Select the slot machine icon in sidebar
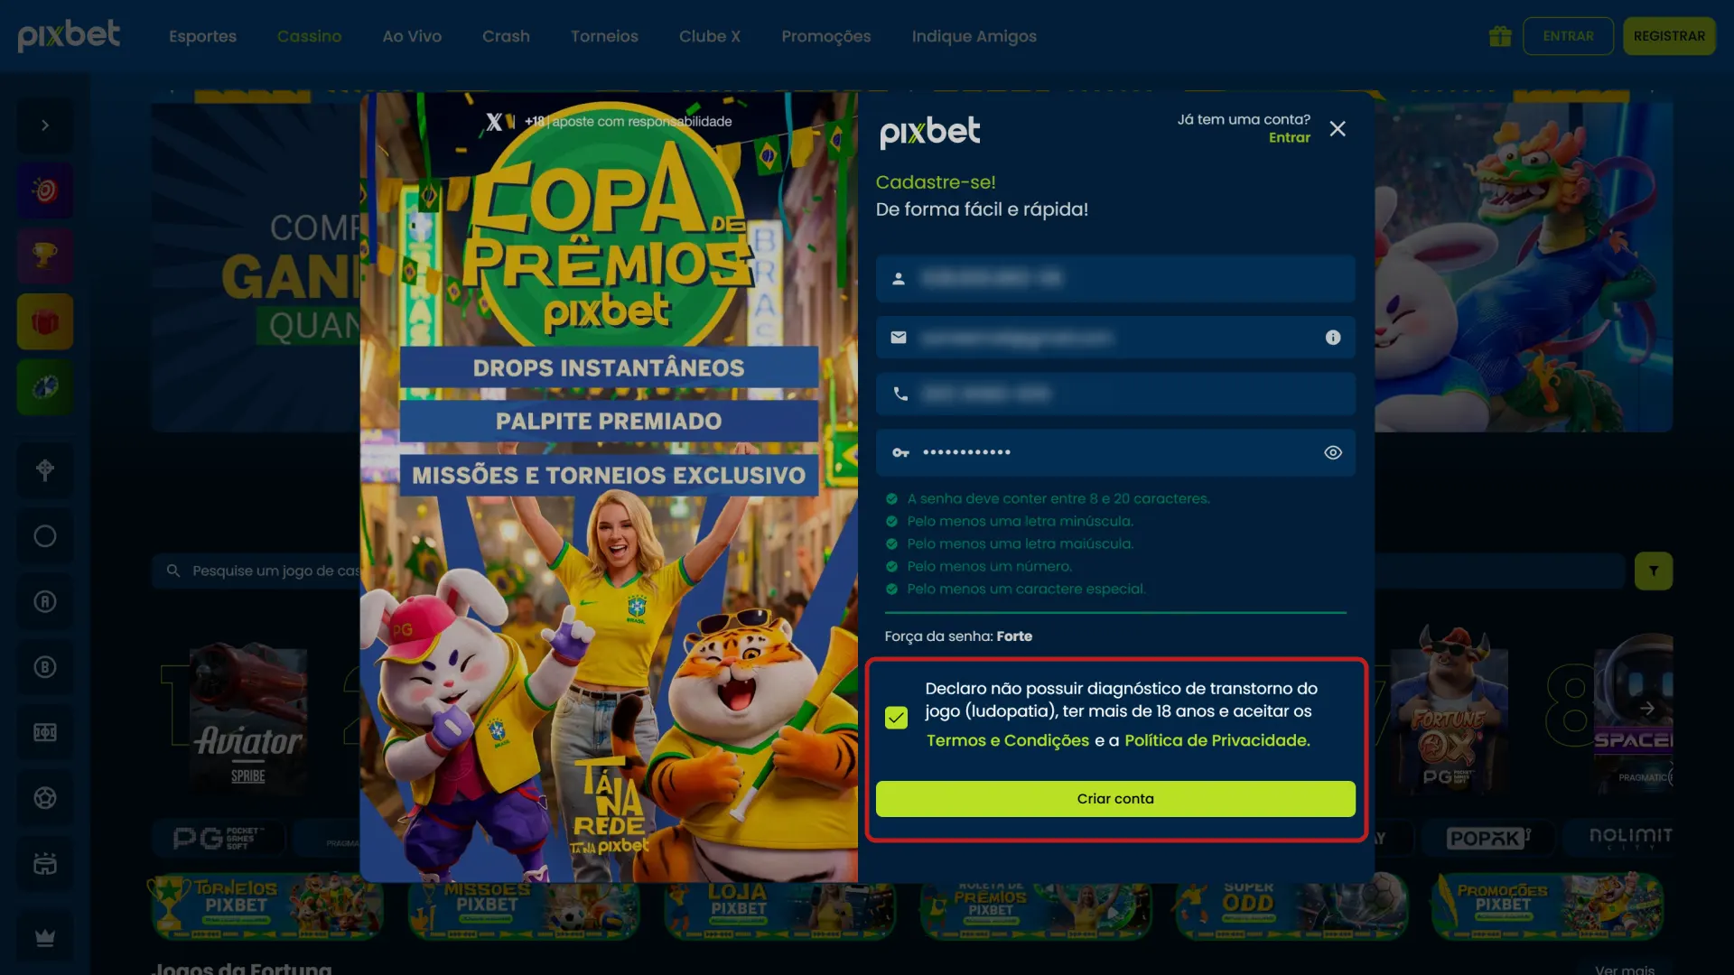The width and height of the screenshot is (1734, 975). pos(45,732)
